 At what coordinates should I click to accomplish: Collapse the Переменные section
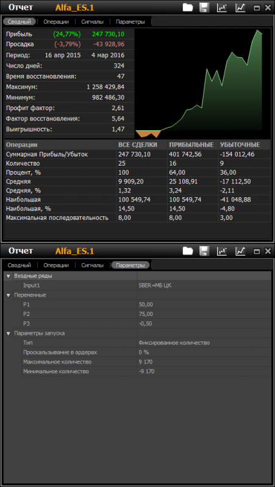[x=9, y=295]
